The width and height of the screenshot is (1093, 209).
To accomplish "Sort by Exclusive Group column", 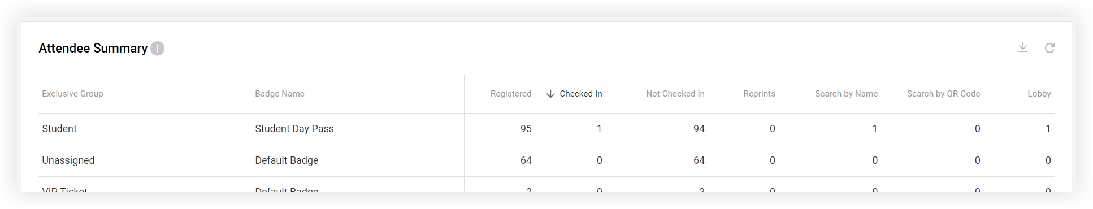I will pos(72,94).
